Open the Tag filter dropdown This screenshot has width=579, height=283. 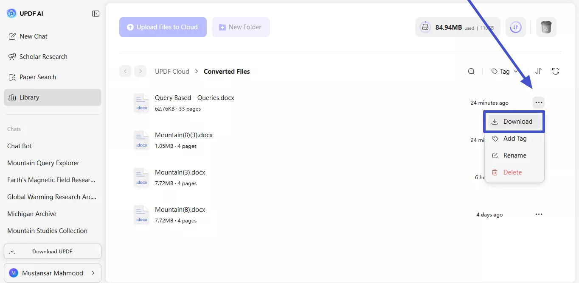point(503,71)
